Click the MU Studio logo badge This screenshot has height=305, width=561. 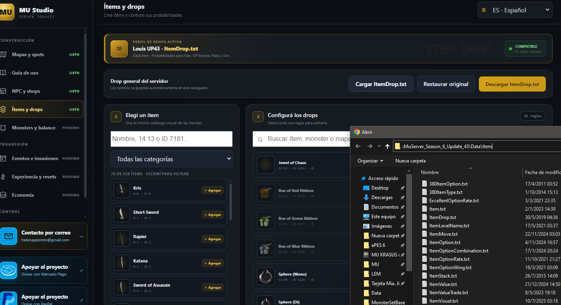[7, 12]
